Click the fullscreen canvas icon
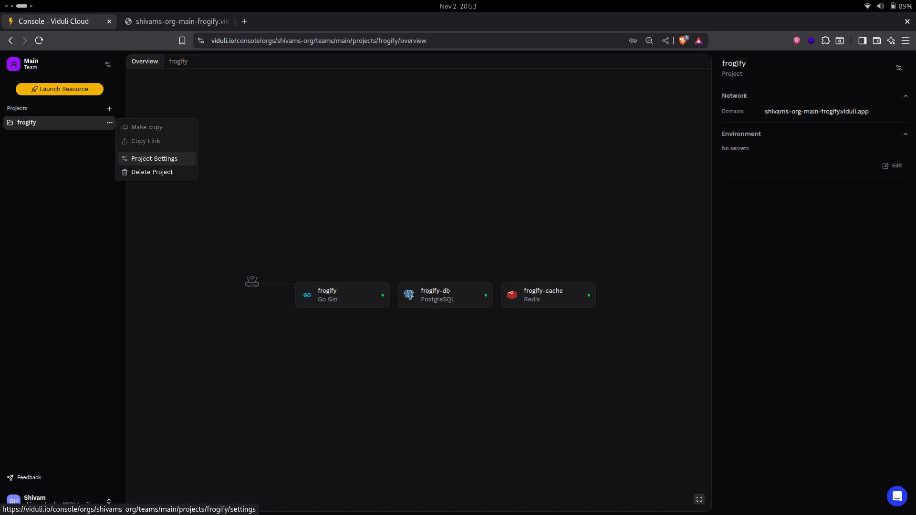The width and height of the screenshot is (916, 515). 699,499
